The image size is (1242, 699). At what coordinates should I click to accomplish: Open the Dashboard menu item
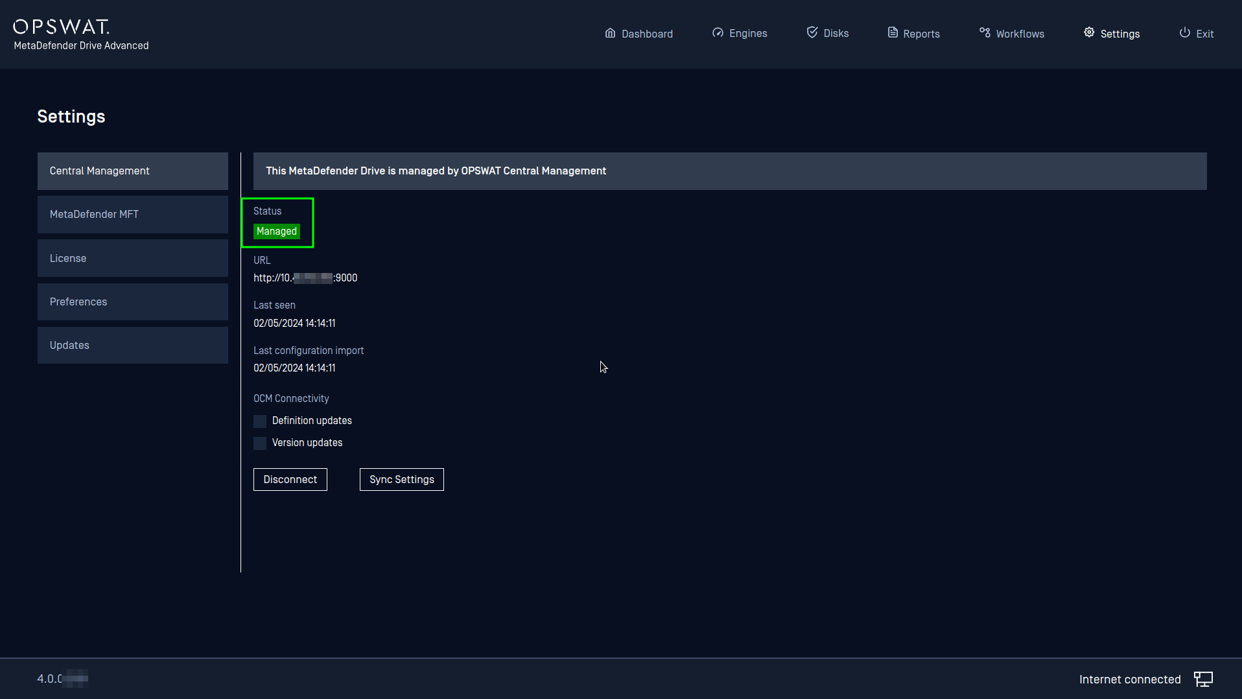click(x=639, y=34)
